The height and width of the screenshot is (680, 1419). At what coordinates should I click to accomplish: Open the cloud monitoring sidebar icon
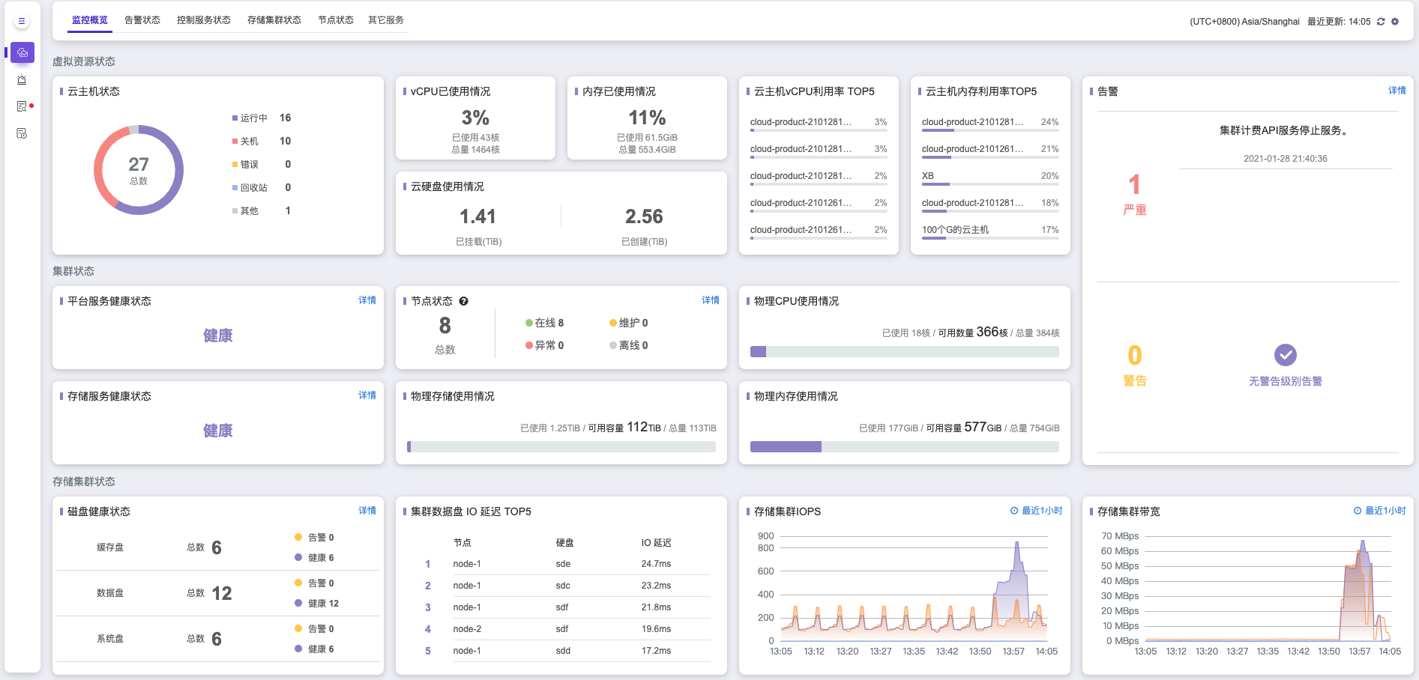coord(22,52)
